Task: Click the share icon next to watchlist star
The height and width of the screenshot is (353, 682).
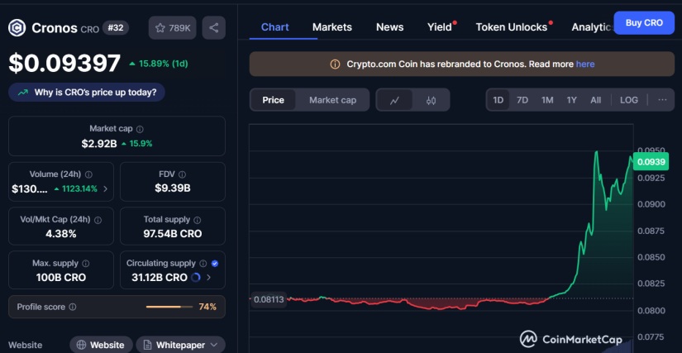Action: coord(213,28)
